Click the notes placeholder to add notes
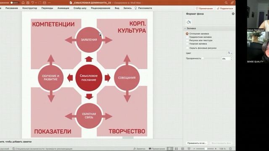 [x=16, y=142]
